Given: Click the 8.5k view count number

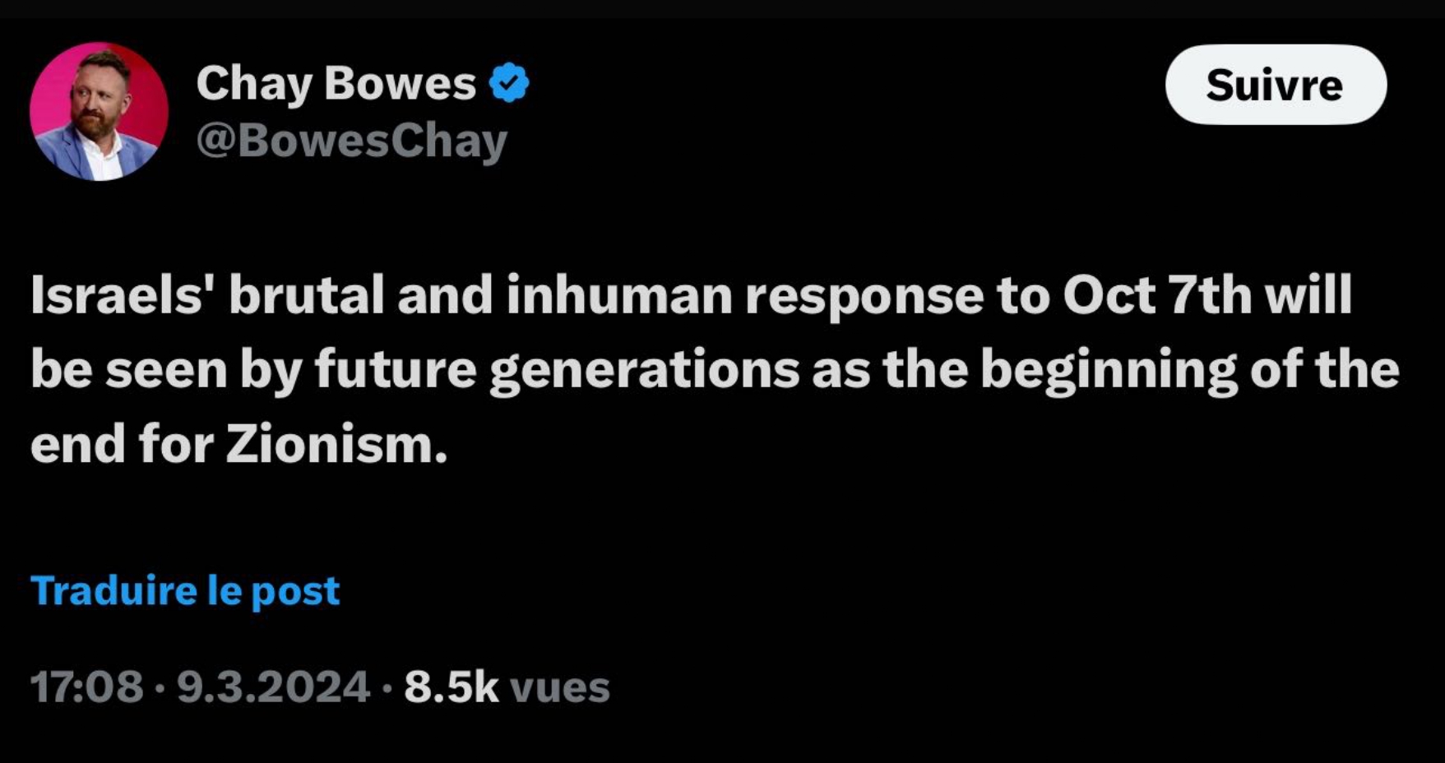Looking at the screenshot, I should point(451,687).
